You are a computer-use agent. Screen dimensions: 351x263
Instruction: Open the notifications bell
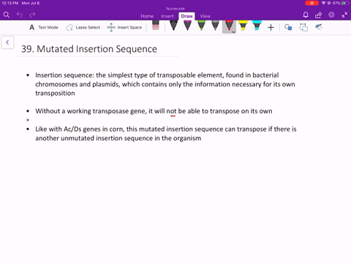click(306, 15)
